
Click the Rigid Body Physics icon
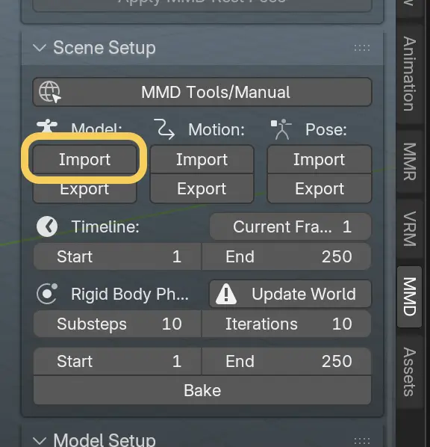coord(47,294)
